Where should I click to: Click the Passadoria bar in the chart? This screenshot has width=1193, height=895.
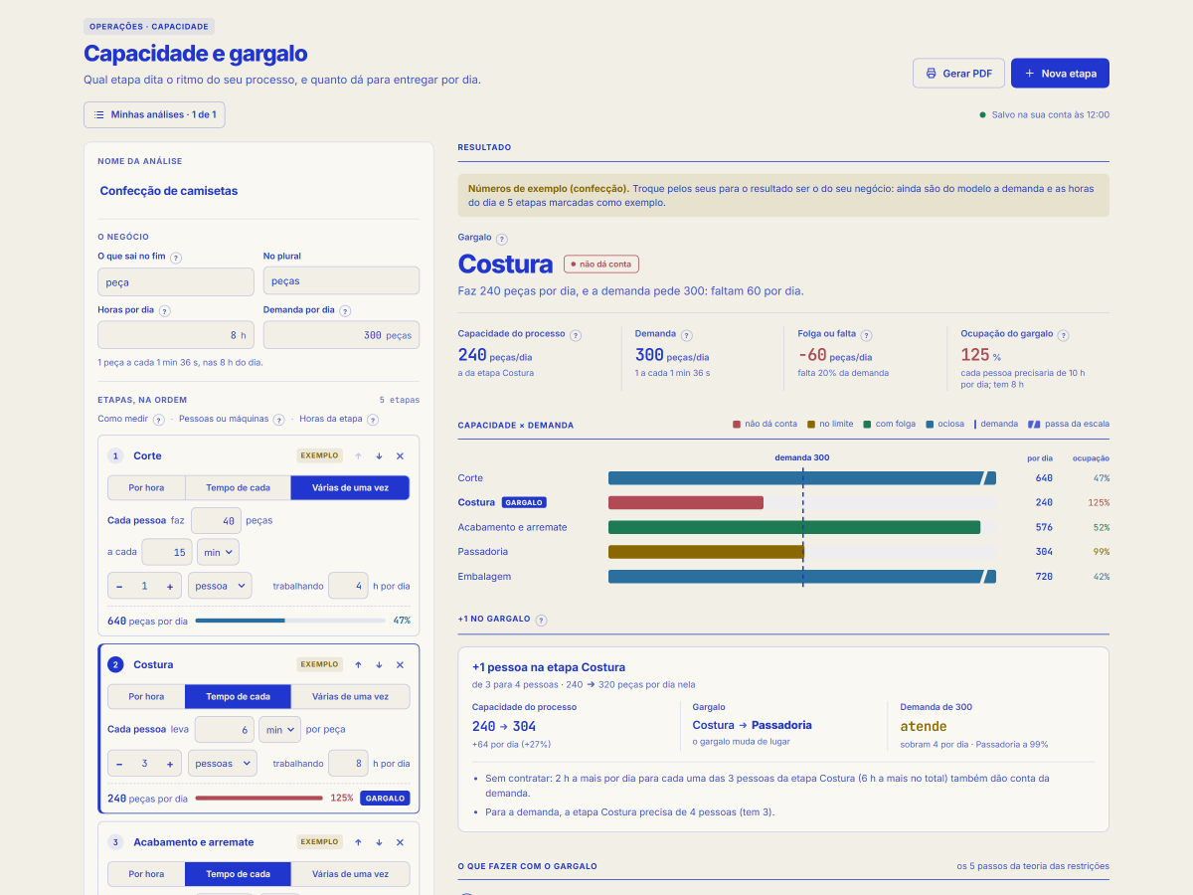pos(706,552)
